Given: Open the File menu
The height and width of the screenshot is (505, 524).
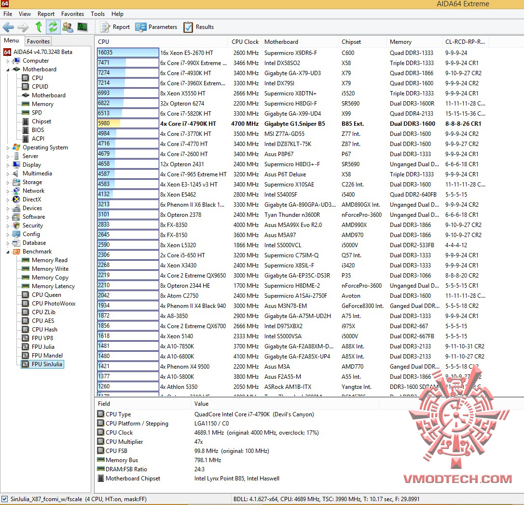Looking at the screenshot, I should tap(8, 13).
